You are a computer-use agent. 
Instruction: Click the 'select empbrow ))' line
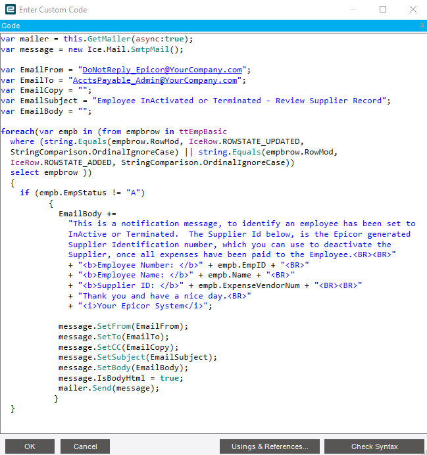pyautogui.click(x=51, y=173)
